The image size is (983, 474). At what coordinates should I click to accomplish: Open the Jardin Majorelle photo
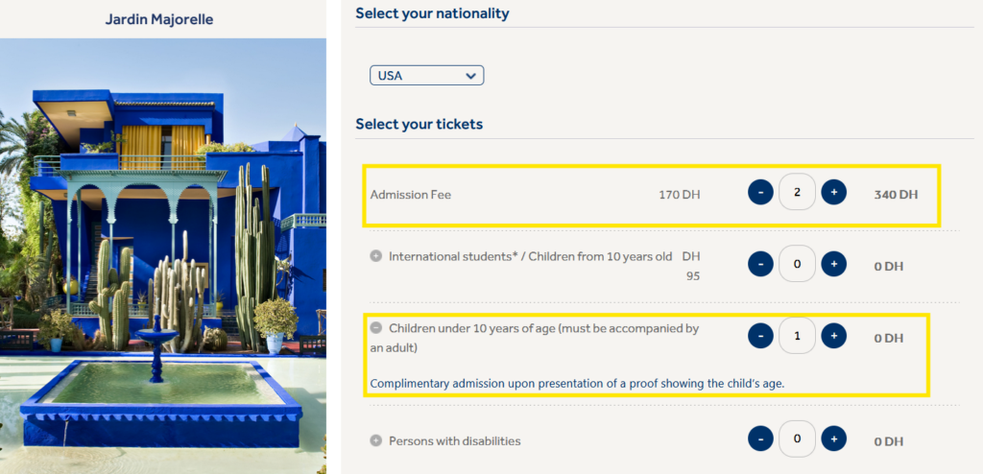tap(163, 249)
